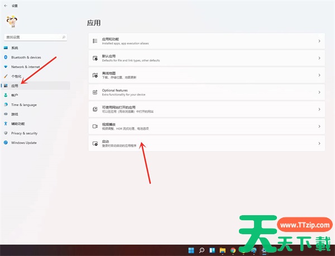Launch Google Chrome from the taskbar
The height and width of the screenshot is (256, 335).
click(232, 250)
